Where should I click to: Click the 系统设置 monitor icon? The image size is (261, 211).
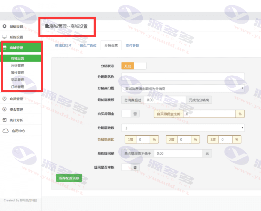(5, 37)
